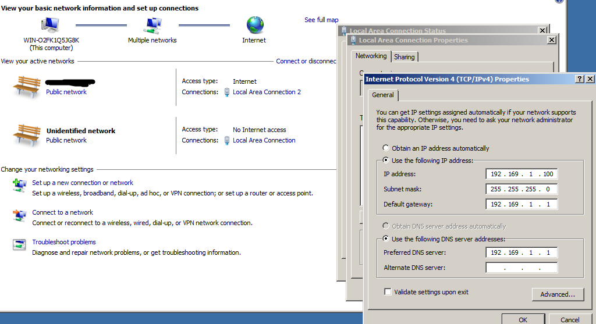Click the Unidentified network name text
The width and height of the screenshot is (596, 324).
80,131
